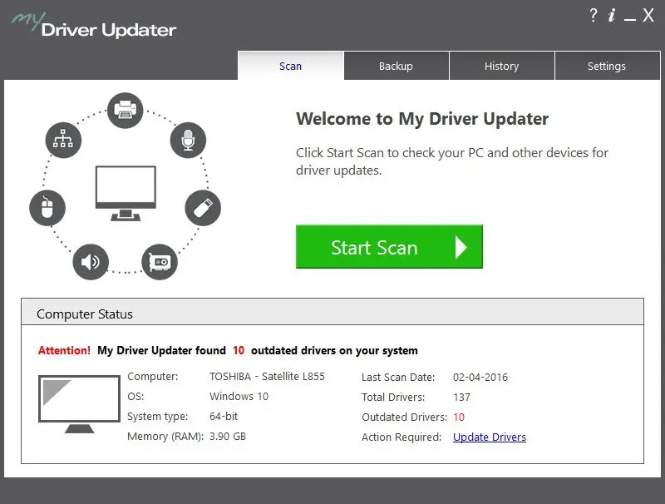Open the History tab
Screen dimensions: 665x504
(502, 66)
